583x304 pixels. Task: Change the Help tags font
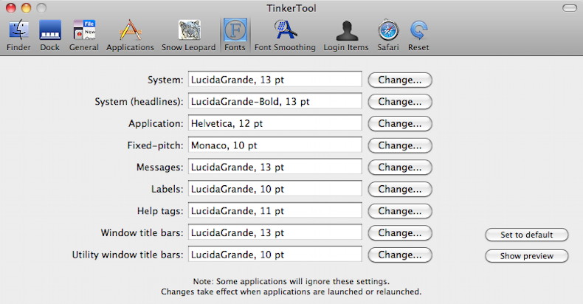pyautogui.click(x=400, y=211)
